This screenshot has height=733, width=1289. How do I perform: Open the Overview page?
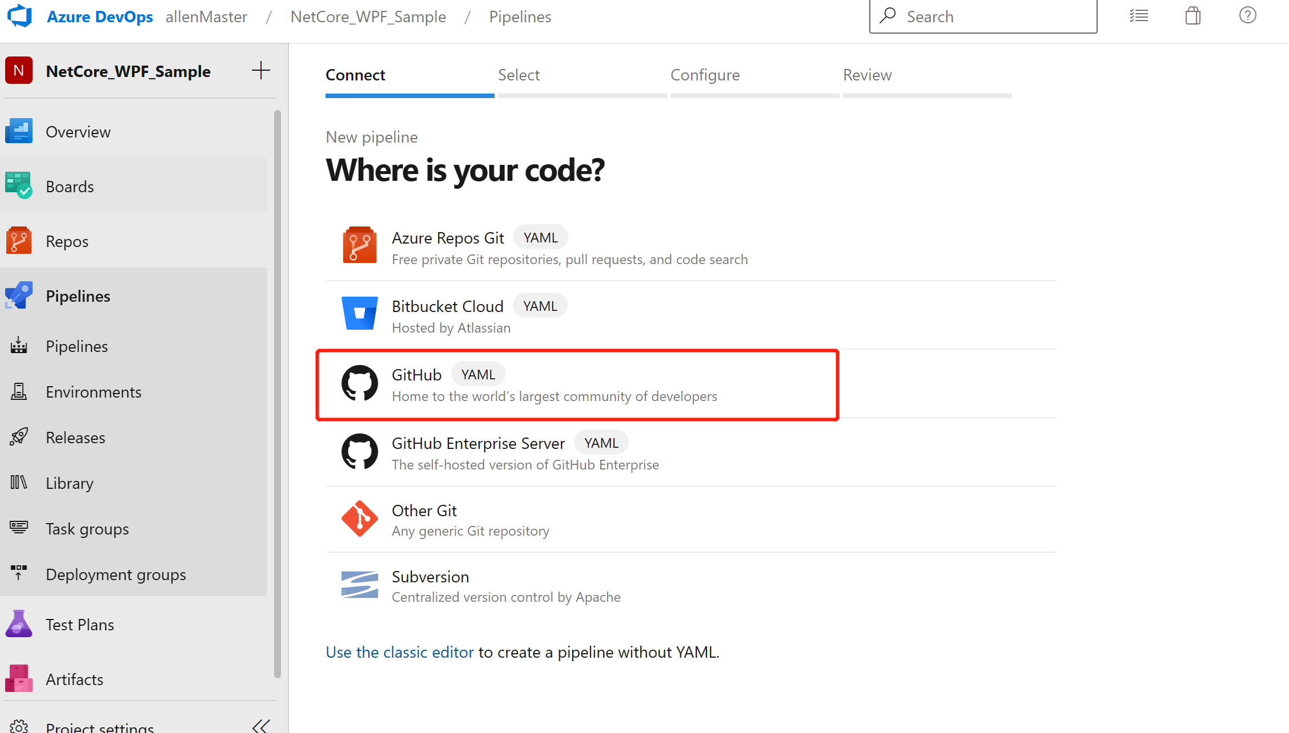pyautogui.click(x=78, y=132)
